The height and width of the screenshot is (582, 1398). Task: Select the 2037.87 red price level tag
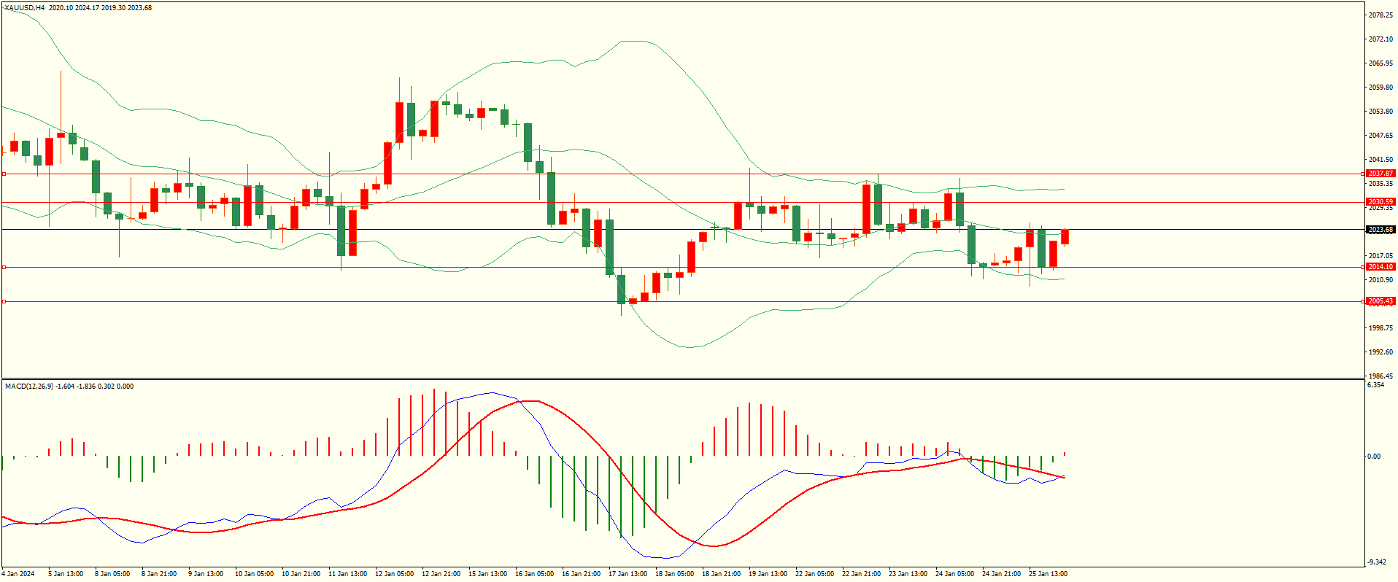(x=1380, y=174)
